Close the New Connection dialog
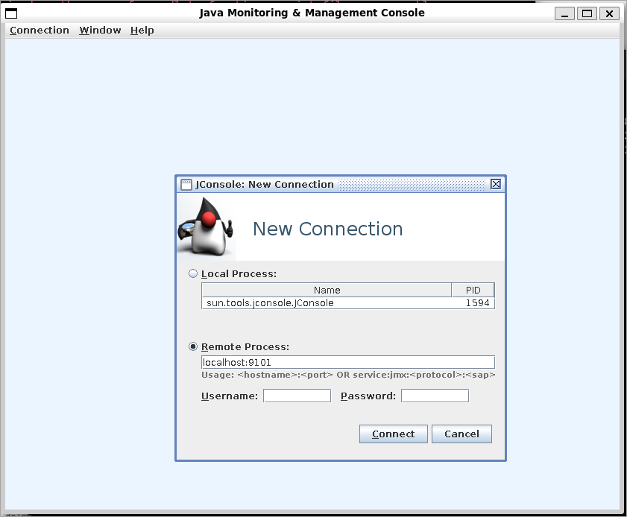Image resolution: width=627 pixels, height=517 pixels. click(x=496, y=184)
